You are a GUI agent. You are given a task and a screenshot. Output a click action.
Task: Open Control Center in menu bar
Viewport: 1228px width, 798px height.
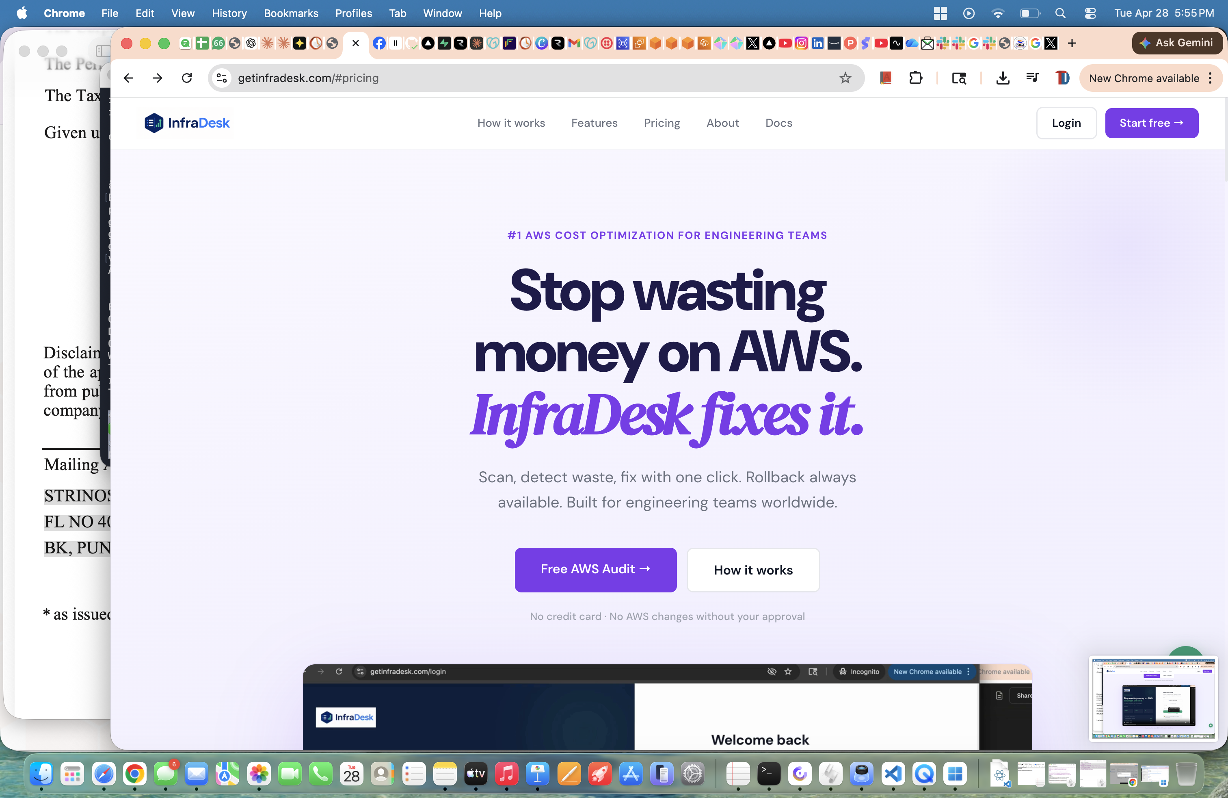(1090, 13)
